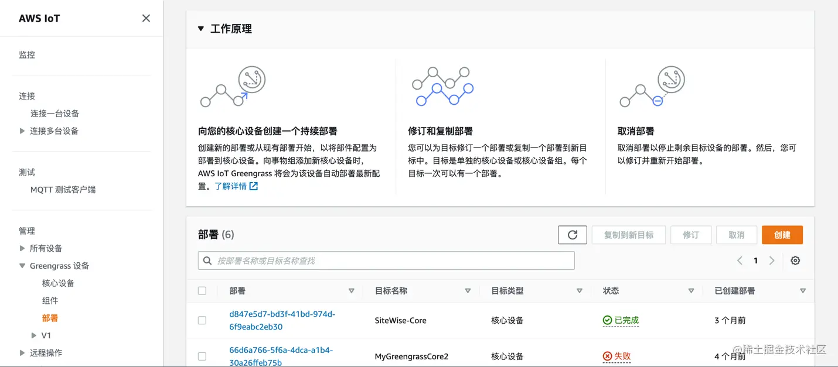Click the 连接 section heading
This screenshot has width=838, height=367.
coord(27,96)
